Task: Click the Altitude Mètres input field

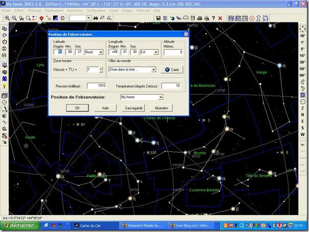Action: [x=173, y=52]
